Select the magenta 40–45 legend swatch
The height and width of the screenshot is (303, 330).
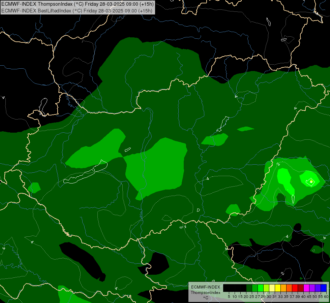click(x=306, y=288)
